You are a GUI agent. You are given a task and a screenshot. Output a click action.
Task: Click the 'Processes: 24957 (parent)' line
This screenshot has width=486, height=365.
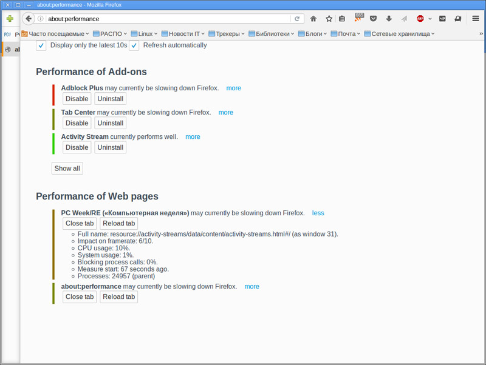click(116, 276)
